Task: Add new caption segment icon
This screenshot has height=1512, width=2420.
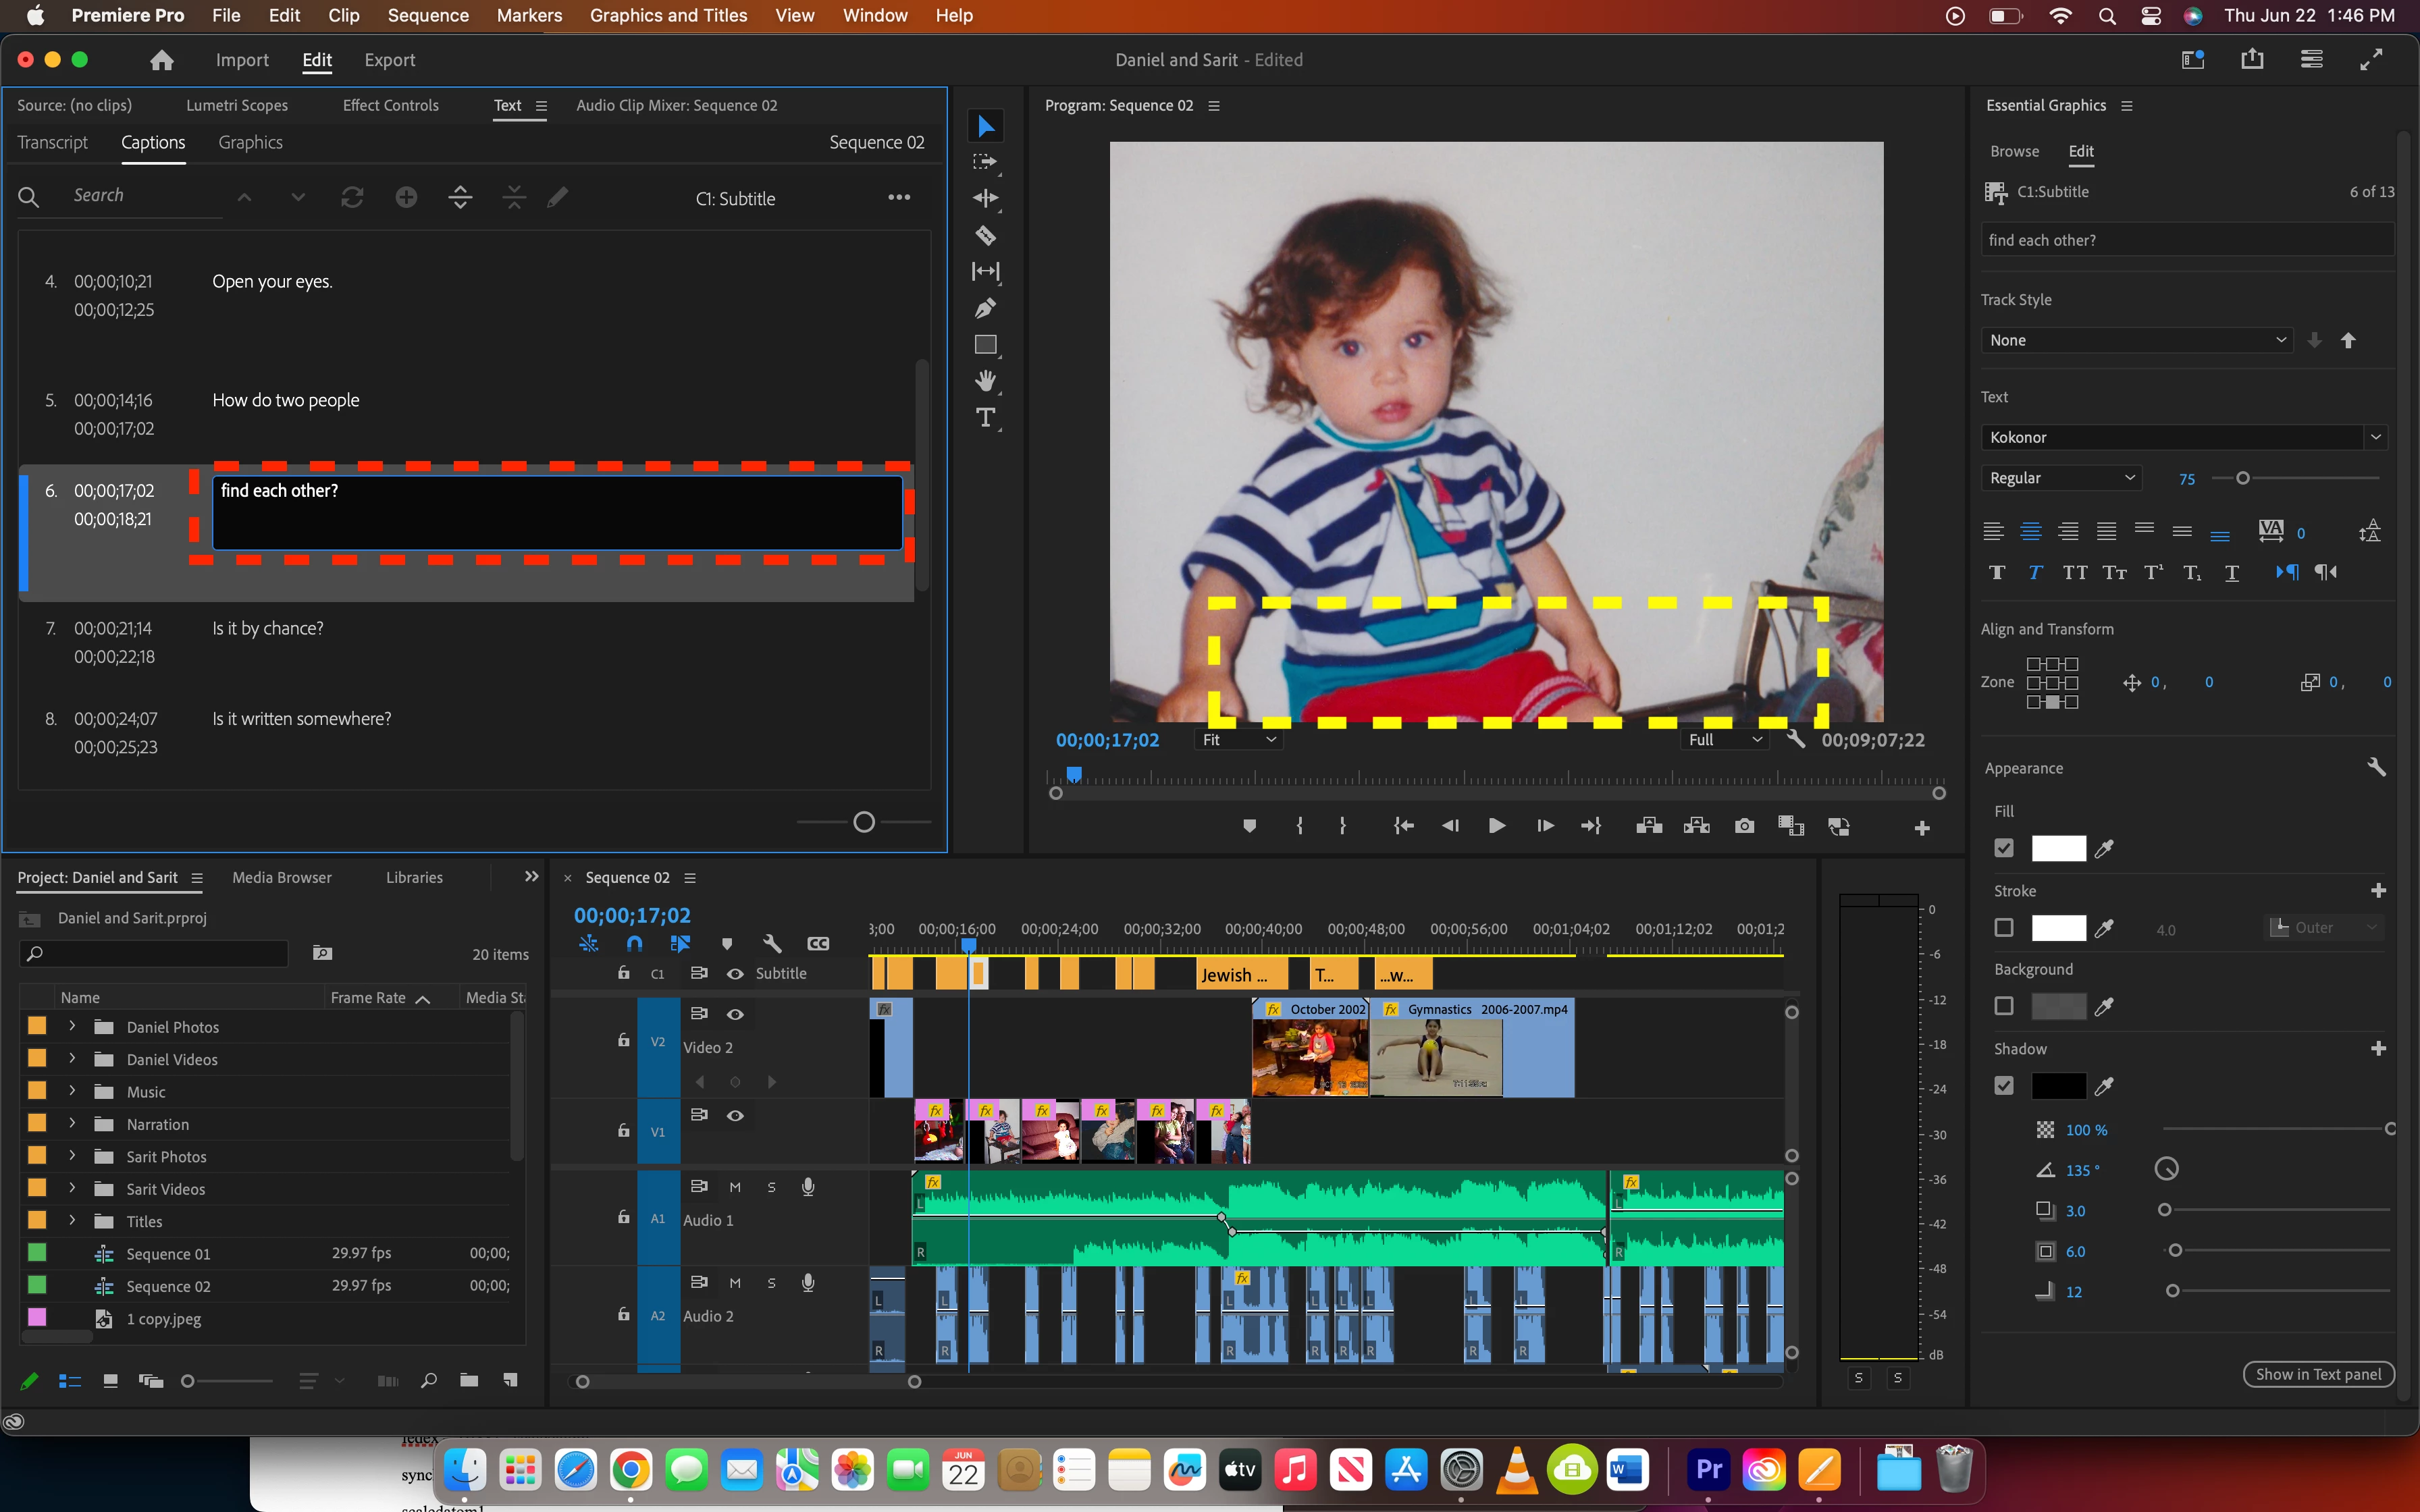Action: (406, 197)
